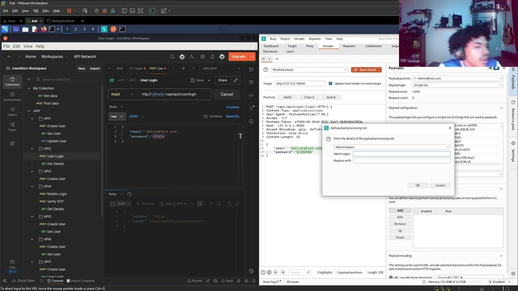Select Get Details under API2
Viewport: 518px width, 291px height.
pyautogui.click(x=55, y=164)
